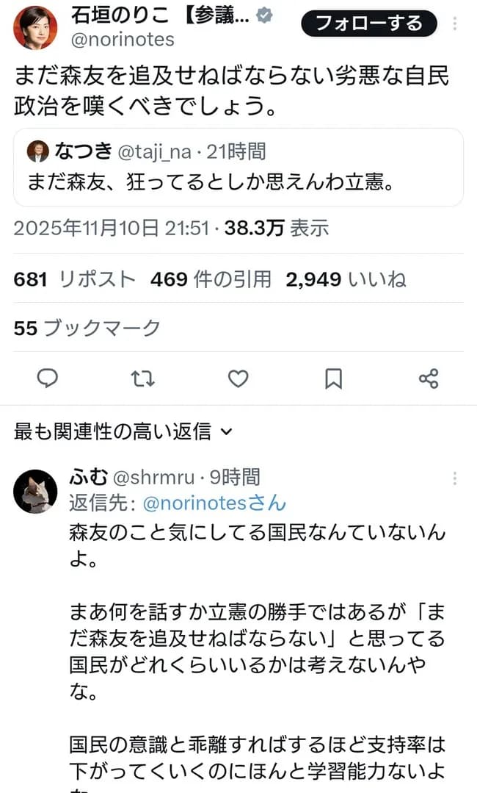Open the share menu via share icon

point(429,378)
